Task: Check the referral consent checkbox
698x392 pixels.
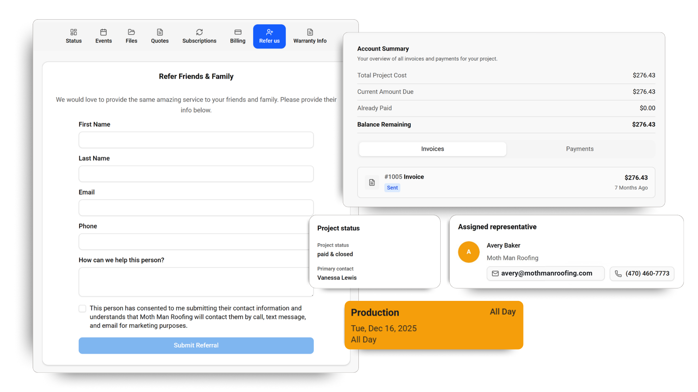Action: (83, 309)
